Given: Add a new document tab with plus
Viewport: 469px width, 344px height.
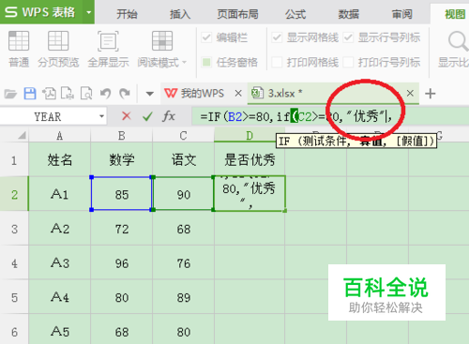Looking at the screenshot, I should pyautogui.click(x=431, y=94).
